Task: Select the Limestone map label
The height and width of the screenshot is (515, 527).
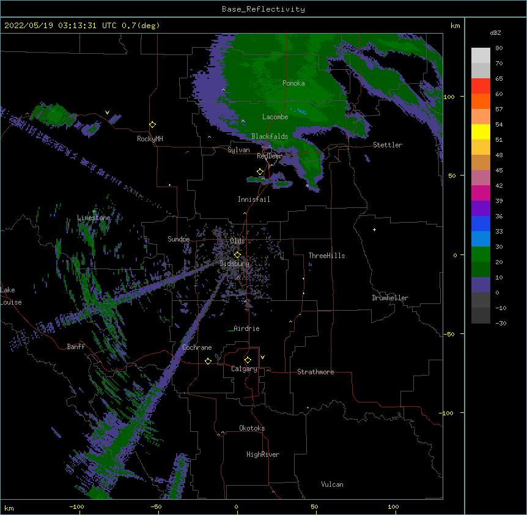Action: click(94, 218)
